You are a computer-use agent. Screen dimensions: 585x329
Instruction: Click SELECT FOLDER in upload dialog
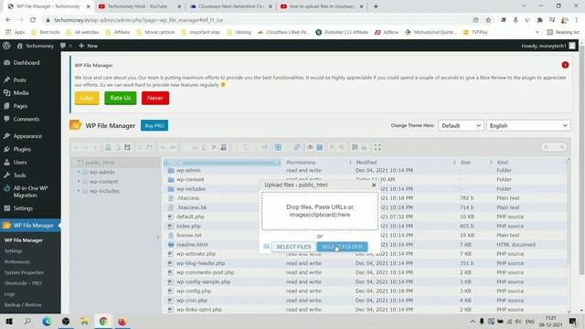[x=342, y=247]
